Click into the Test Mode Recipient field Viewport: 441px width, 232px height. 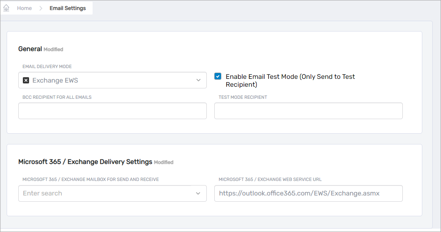point(308,111)
